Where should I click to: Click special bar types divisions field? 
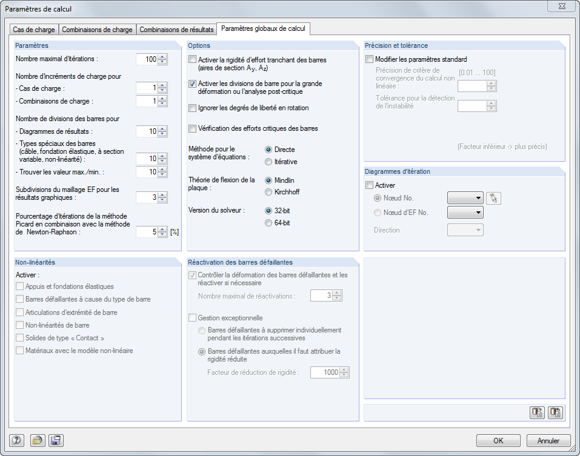click(x=147, y=159)
